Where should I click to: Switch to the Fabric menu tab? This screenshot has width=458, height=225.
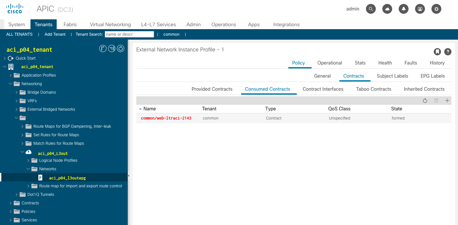pyautogui.click(x=70, y=25)
